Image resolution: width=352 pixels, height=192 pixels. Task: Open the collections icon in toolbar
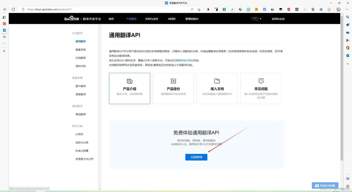pyautogui.click(x=313, y=9)
